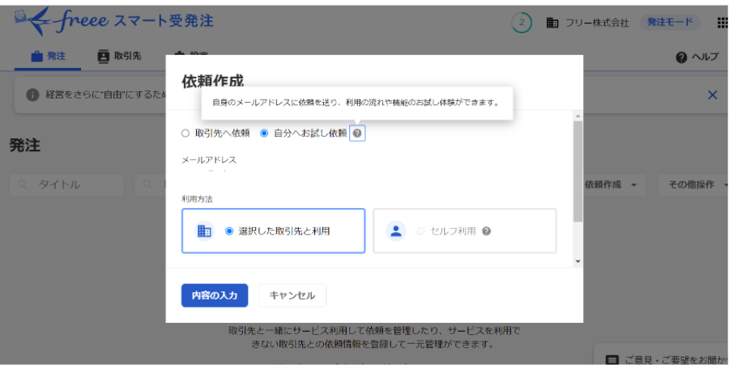
Task: Click the info icon in the banner
Action: coord(32,95)
